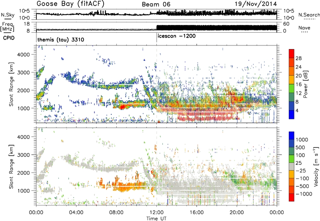
Task: Click the 'Power [dB]' colorbar label
Action: pos(305,84)
